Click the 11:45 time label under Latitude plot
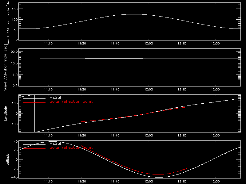 click(x=115, y=182)
